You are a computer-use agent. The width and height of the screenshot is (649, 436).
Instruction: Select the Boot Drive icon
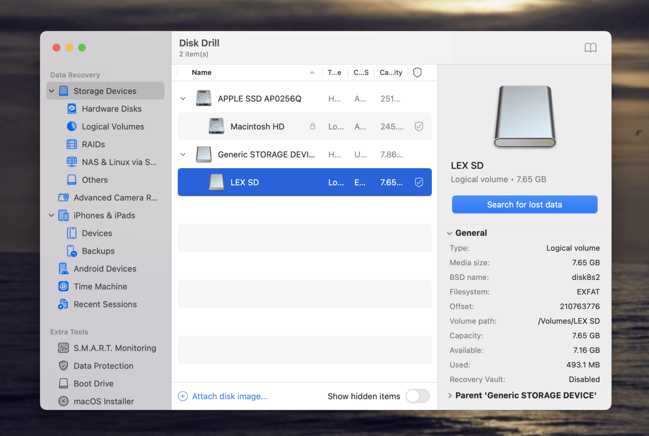tap(63, 384)
